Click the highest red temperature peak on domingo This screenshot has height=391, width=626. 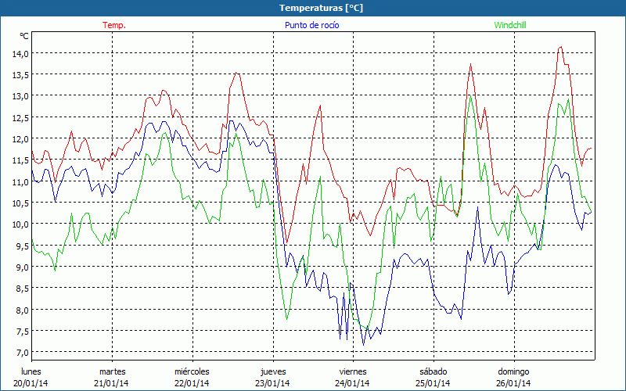coord(560,47)
